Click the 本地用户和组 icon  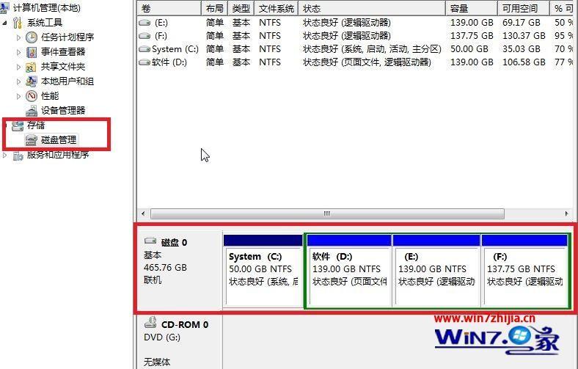(x=32, y=81)
